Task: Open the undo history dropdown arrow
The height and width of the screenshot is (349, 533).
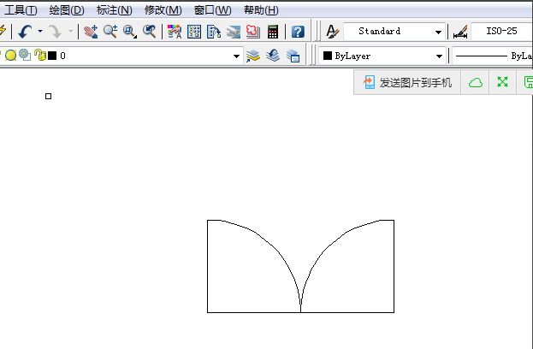Action: click(x=40, y=32)
